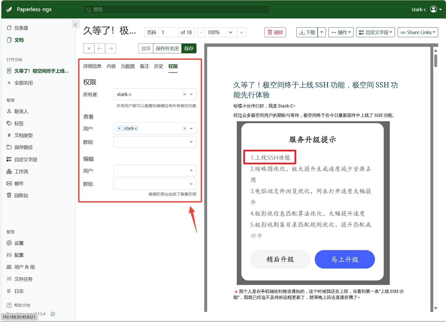Open the 编辑 用户 dropdown
The image size is (446, 322).
[155, 171]
